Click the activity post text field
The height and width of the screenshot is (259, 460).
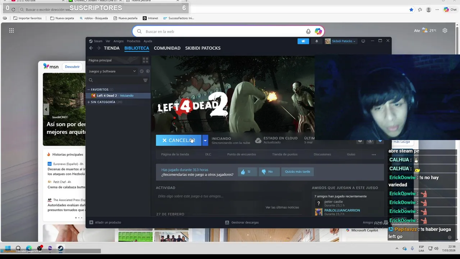229,196
